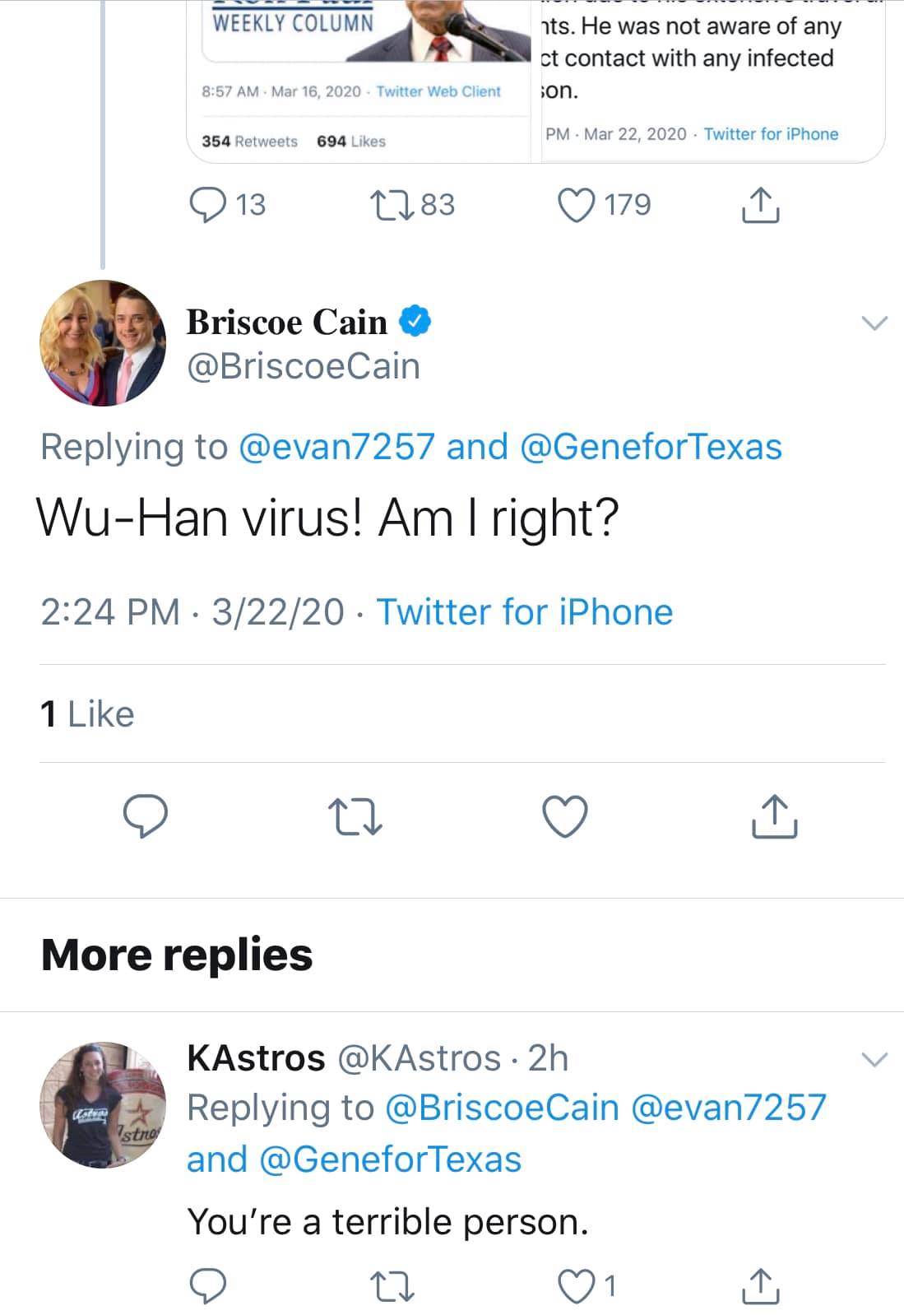Retweet Briscoe Cain's Wu-Han virus tweet
Screen dimensions: 904x1315
click(355, 815)
